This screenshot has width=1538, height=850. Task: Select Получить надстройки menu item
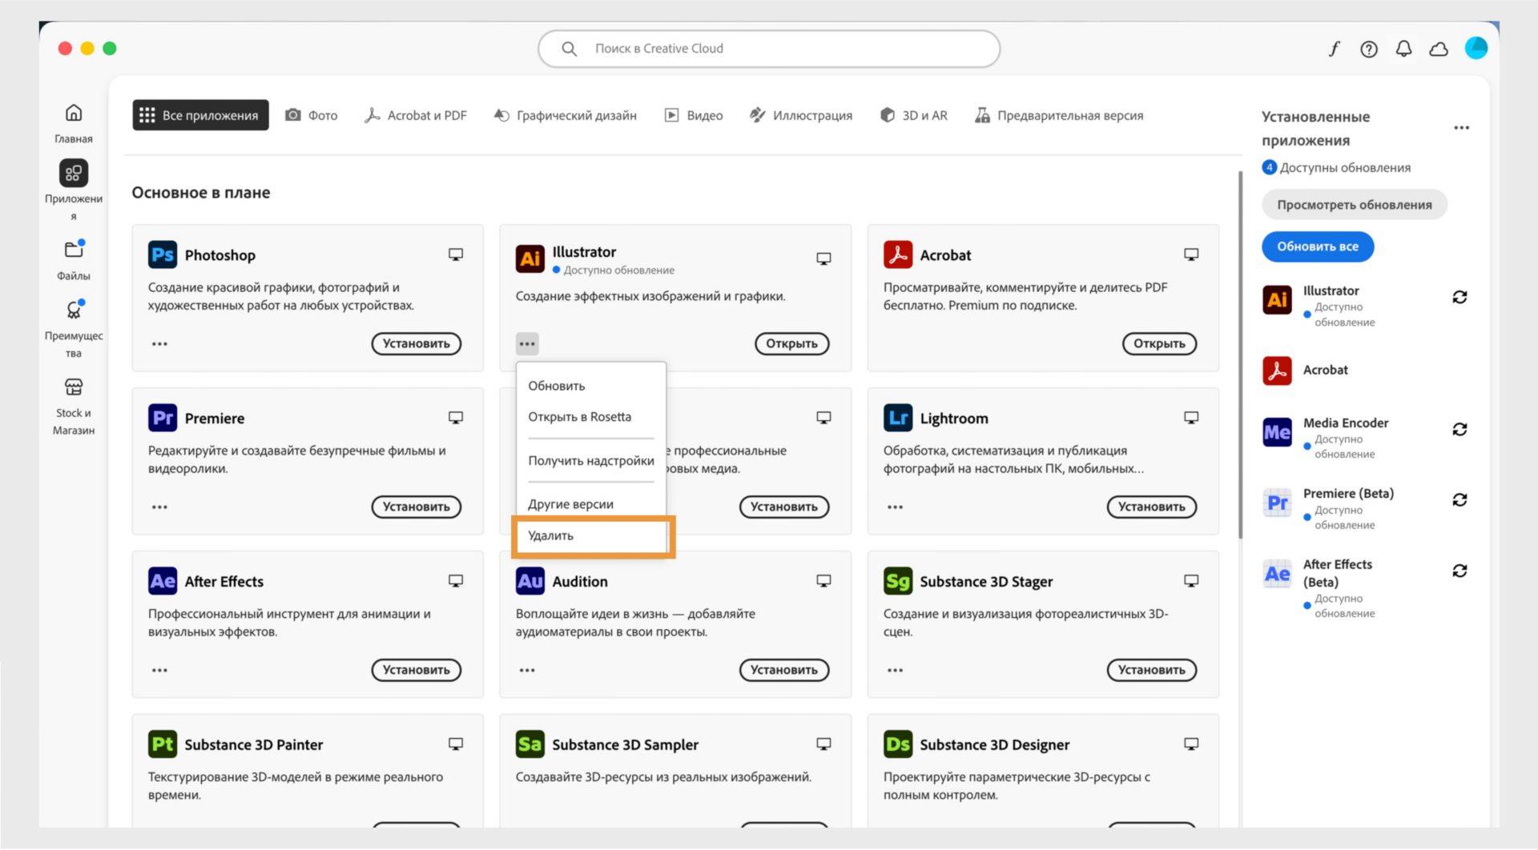click(x=591, y=461)
